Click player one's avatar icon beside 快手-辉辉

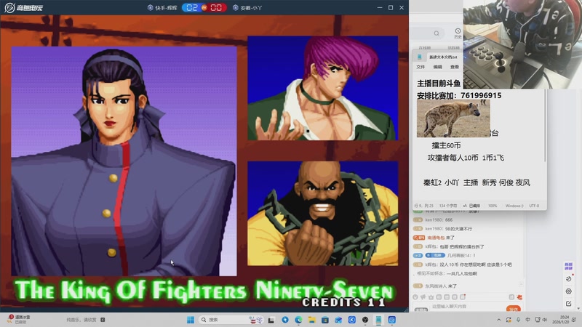tap(151, 7)
